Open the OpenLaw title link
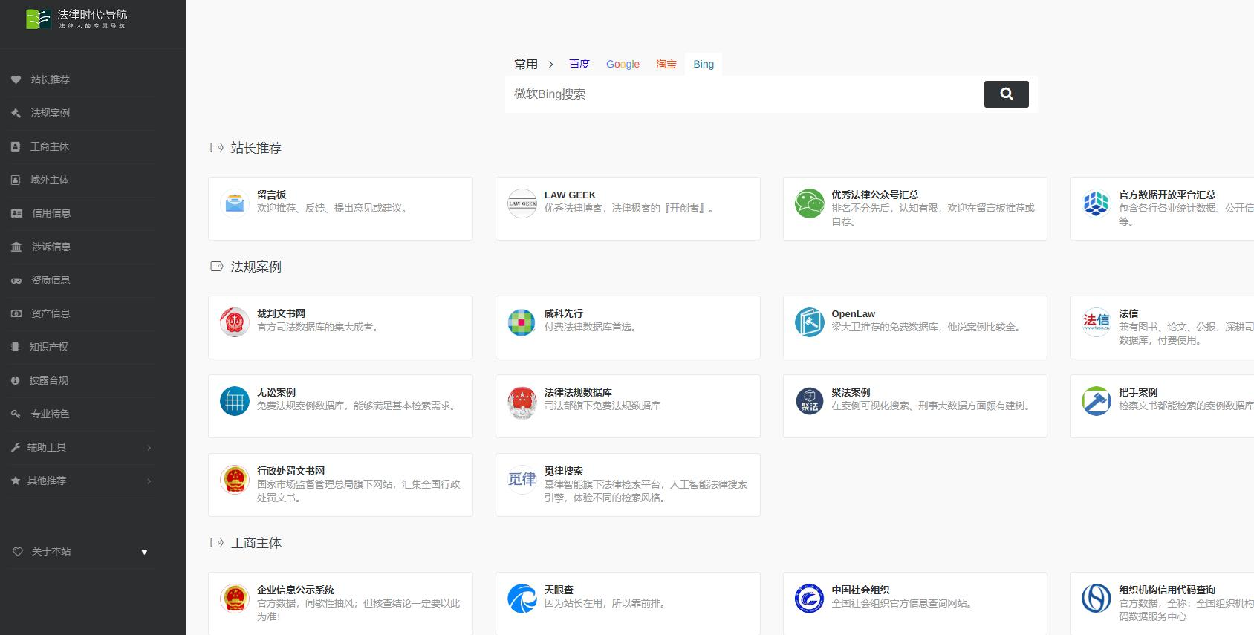 point(854,313)
